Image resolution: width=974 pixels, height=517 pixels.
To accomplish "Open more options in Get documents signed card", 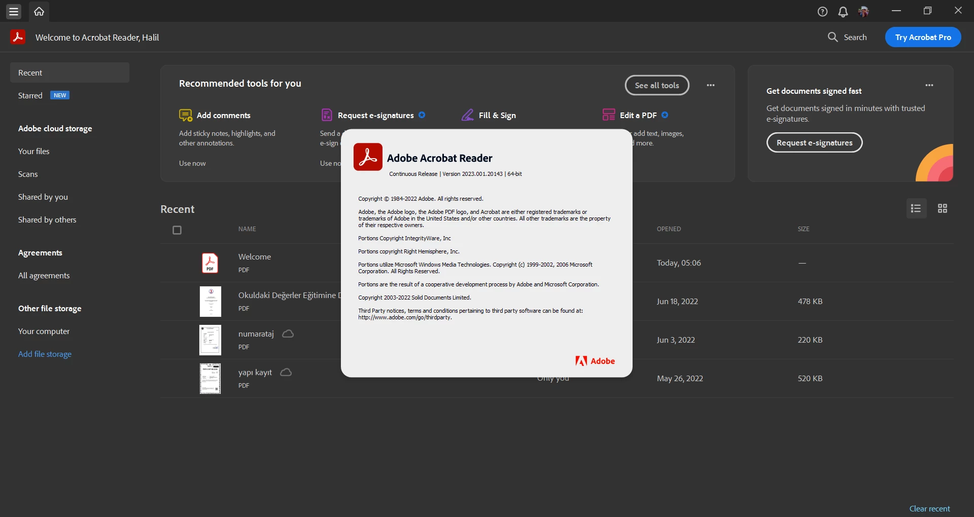I will (x=929, y=85).
